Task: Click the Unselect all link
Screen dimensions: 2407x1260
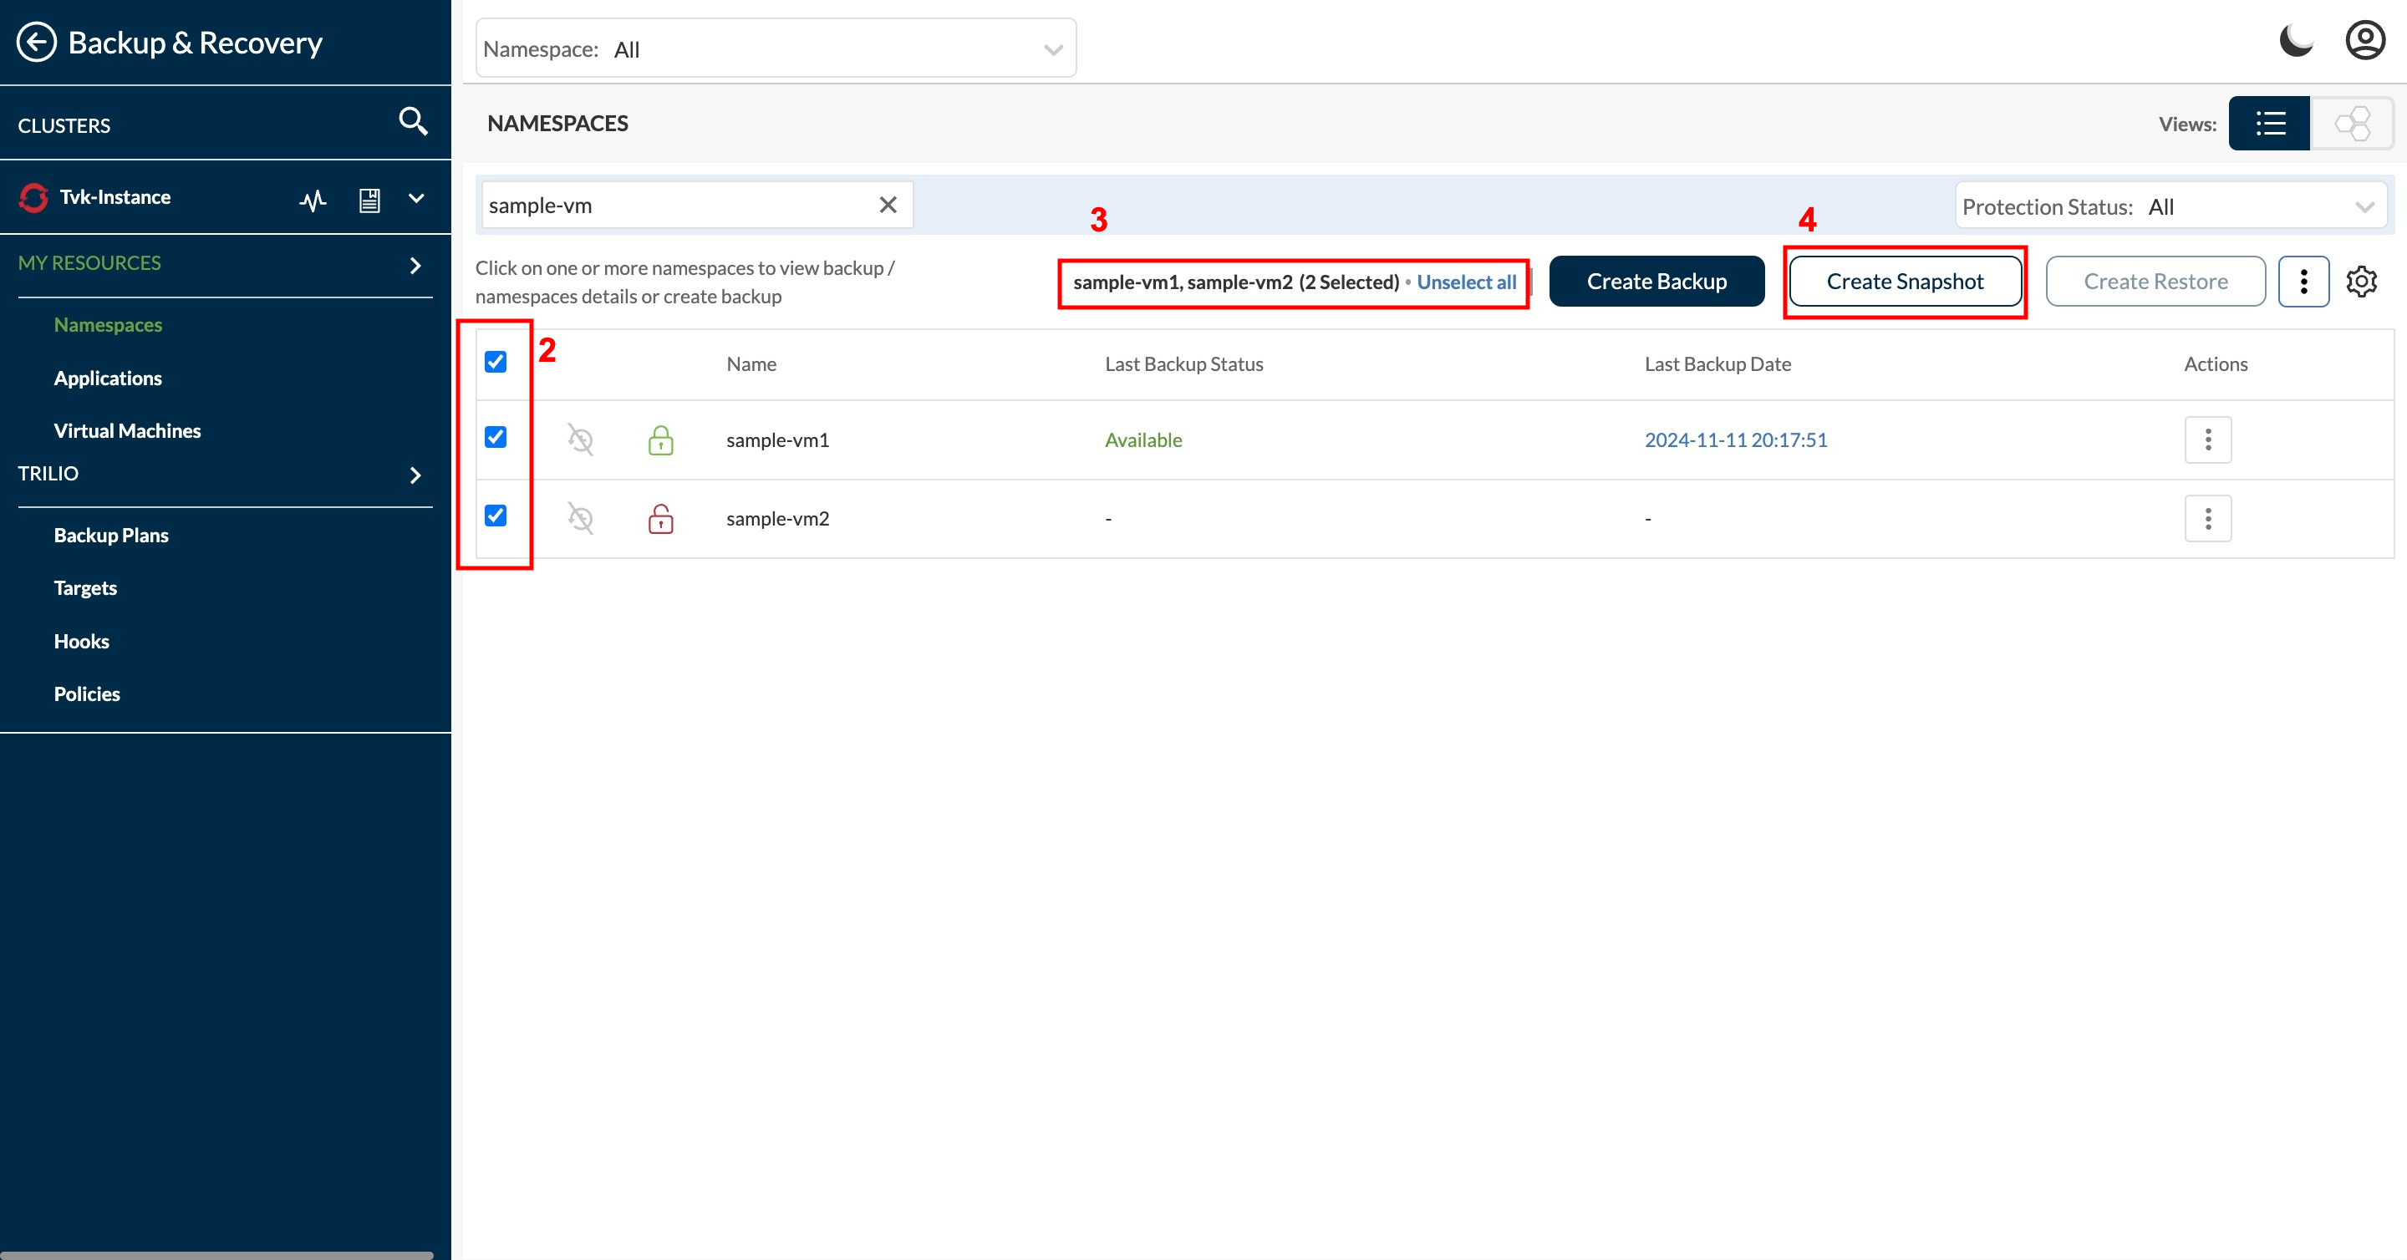Action: pyautogui.click(x=1466, y=282)
